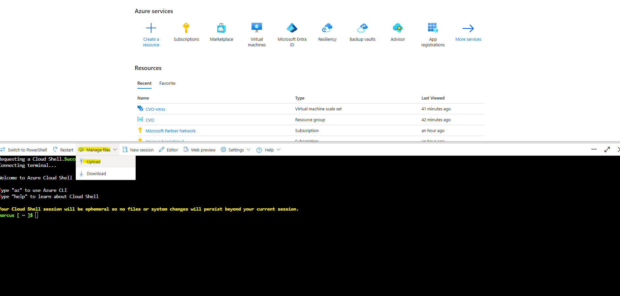Image resolution: width=620 pixels, height=296 pixels.
Task: Minimize the Cloud Shell pane
Action: 594,149
